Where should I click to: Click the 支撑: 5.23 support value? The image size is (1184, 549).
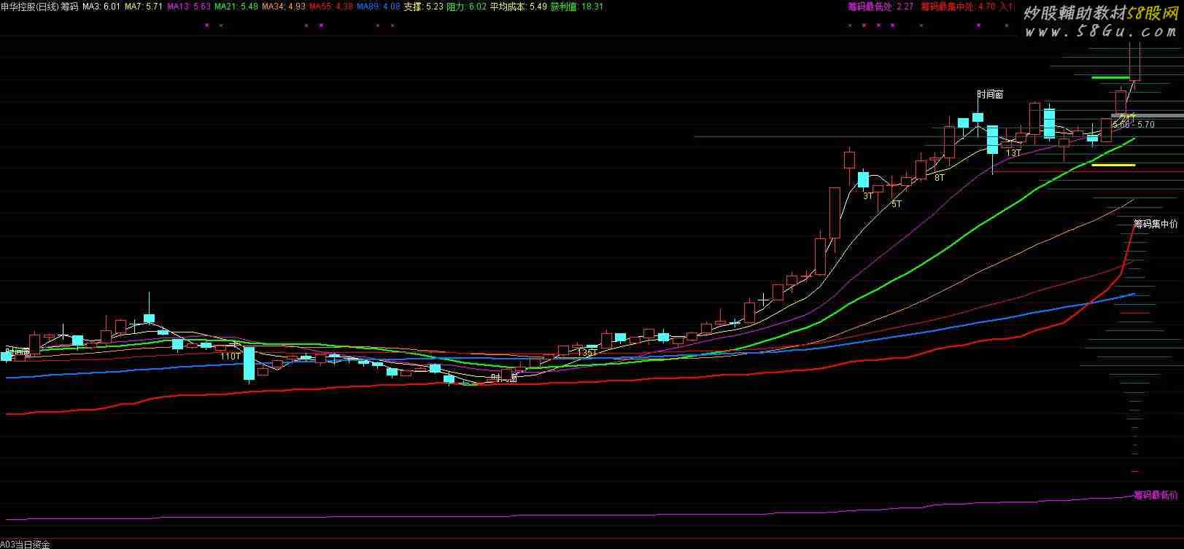pos(423,7)
